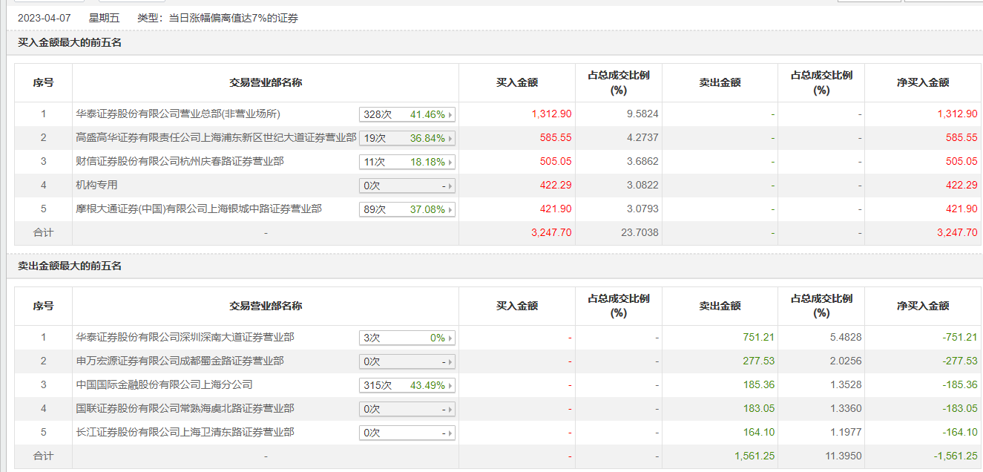983x472 pixels.
Task: Expand 0次 dropdown for 长江证券上海卫清东路
Action: coord(407,433)
